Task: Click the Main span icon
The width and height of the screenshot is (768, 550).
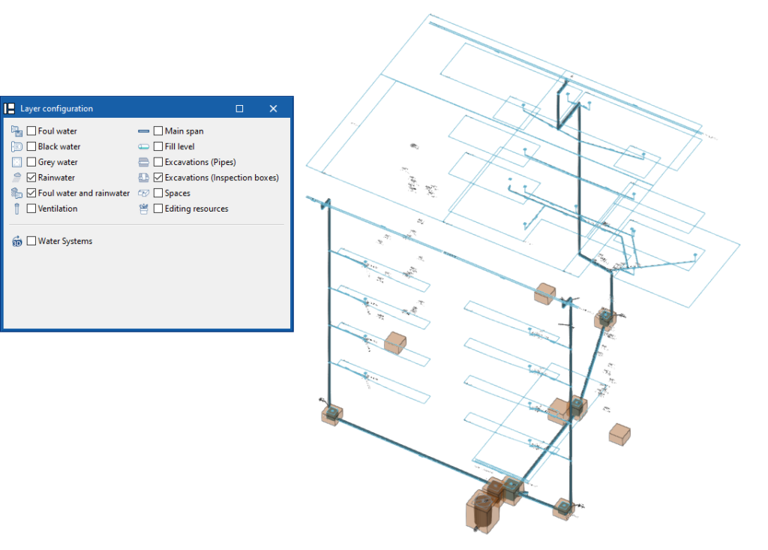Action: point(142,131)
